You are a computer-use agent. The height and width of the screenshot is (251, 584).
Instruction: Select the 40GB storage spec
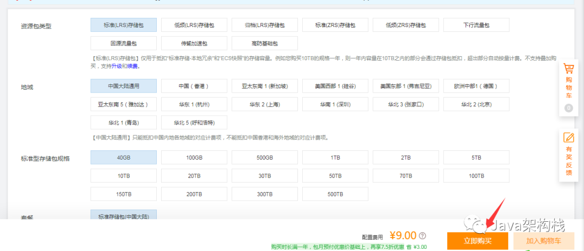click(x=123, y=157)
